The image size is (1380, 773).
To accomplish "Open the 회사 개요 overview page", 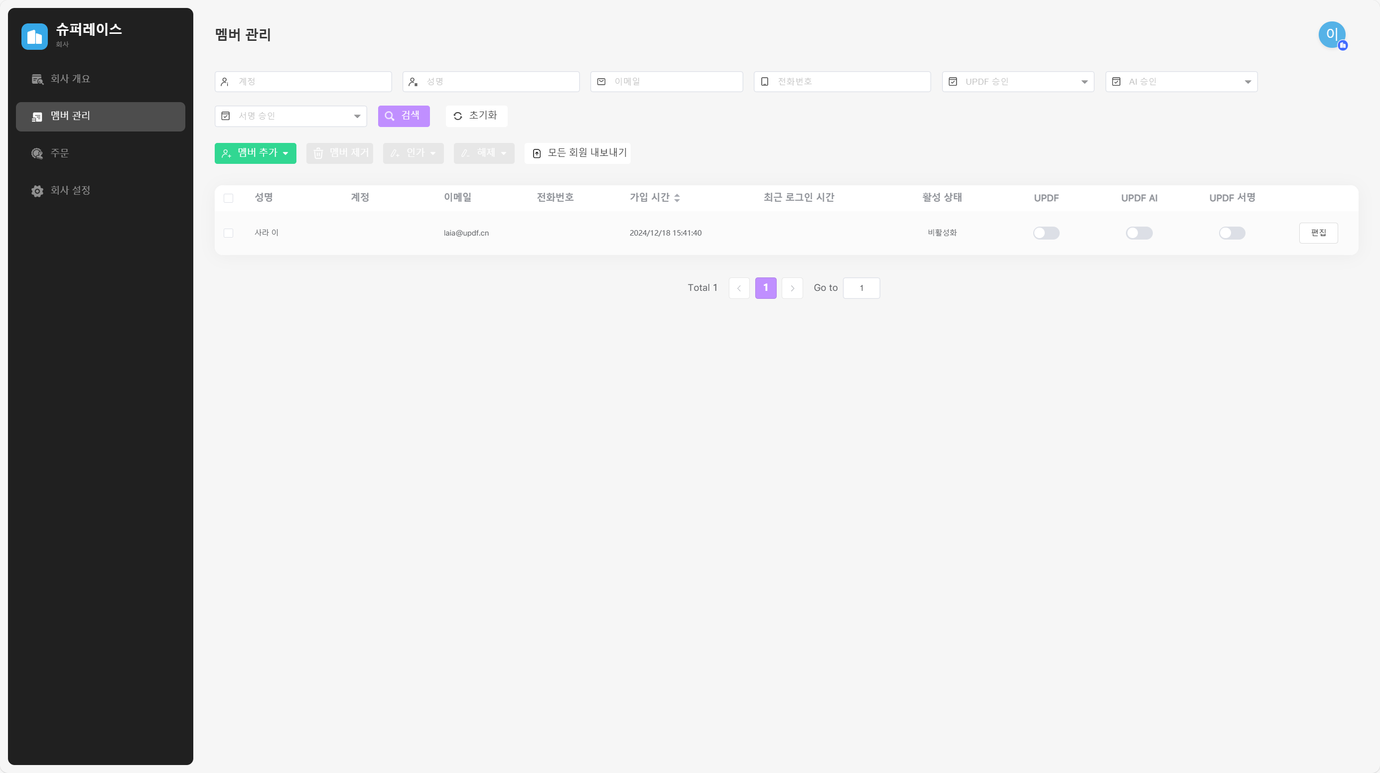I will click(101, 79).
